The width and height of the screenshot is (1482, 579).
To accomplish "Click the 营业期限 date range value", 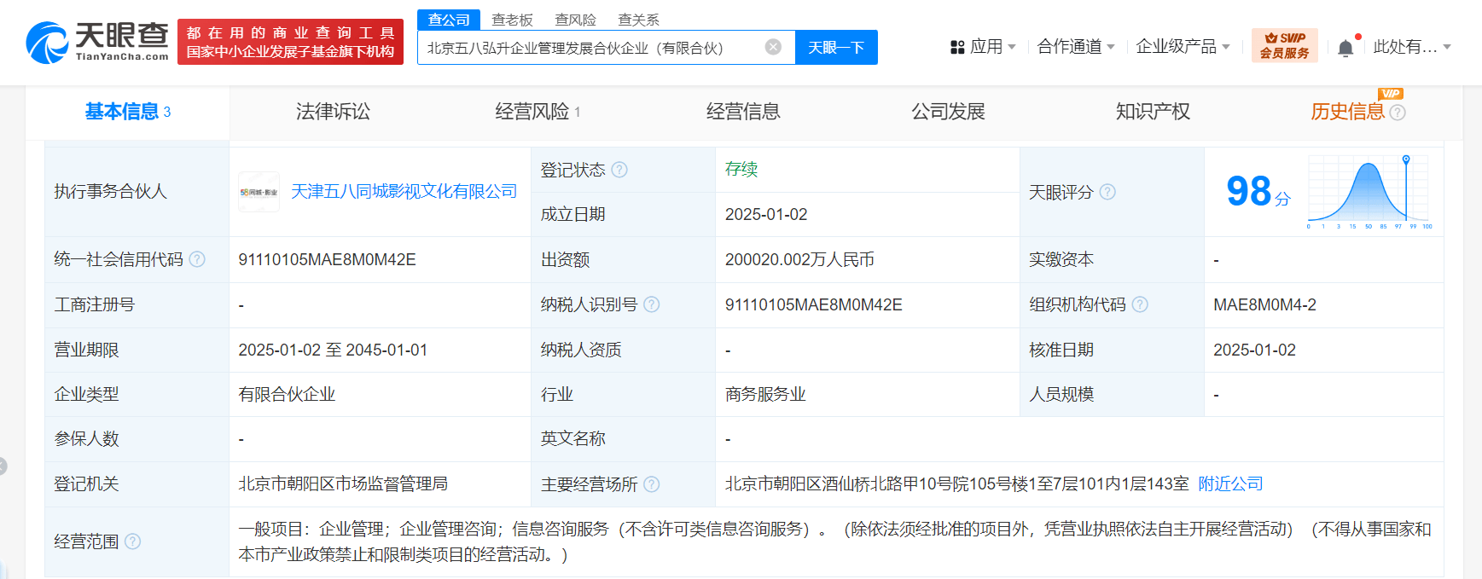I will pos(333,350).
